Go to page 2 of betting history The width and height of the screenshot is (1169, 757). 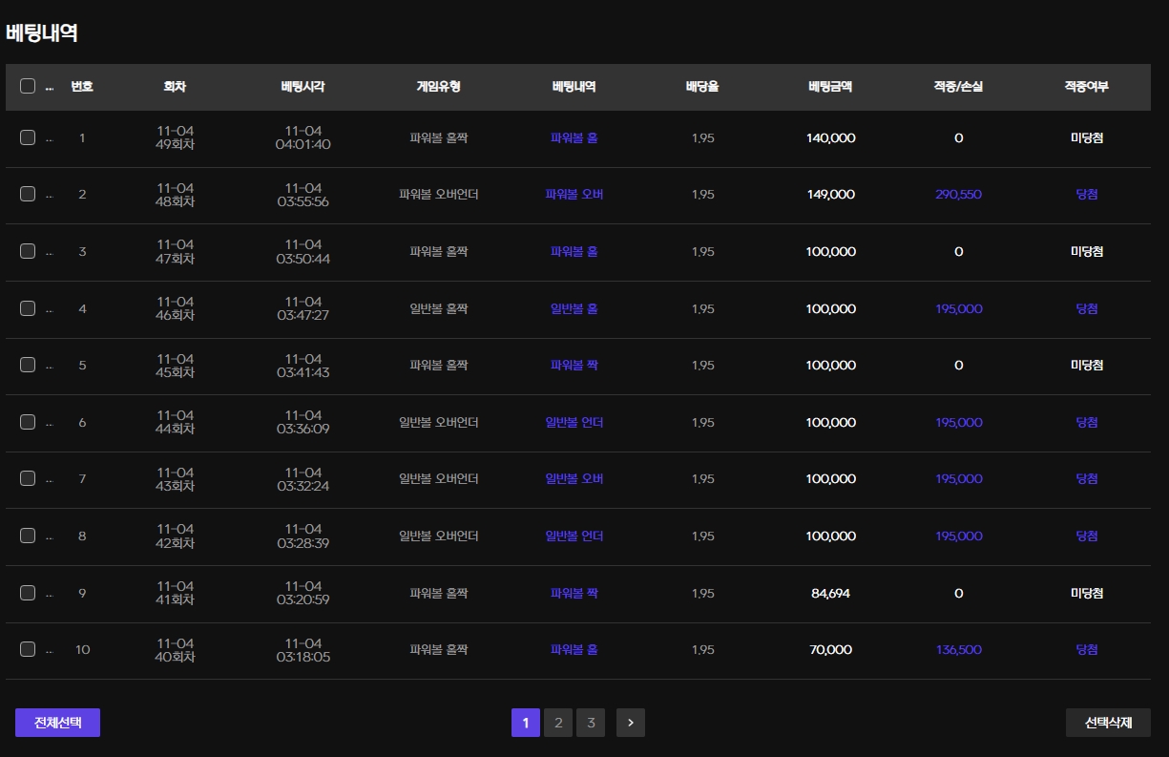(x=558, y=723)
